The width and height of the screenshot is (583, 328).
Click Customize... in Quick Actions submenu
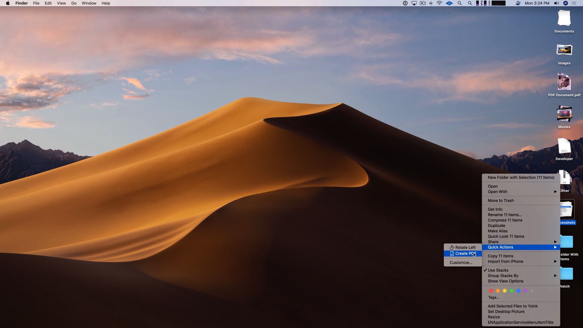point(461,263)
